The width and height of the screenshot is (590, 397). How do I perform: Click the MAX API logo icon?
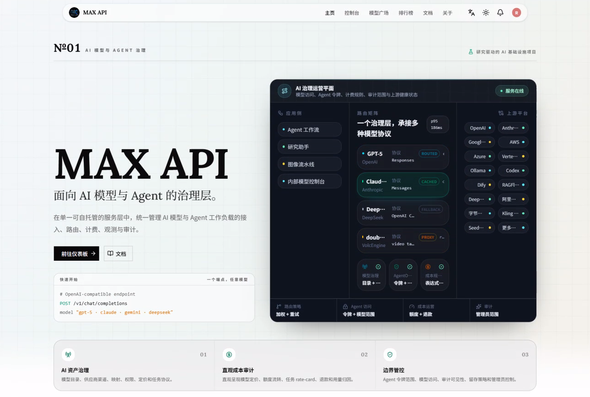[74, 12]
